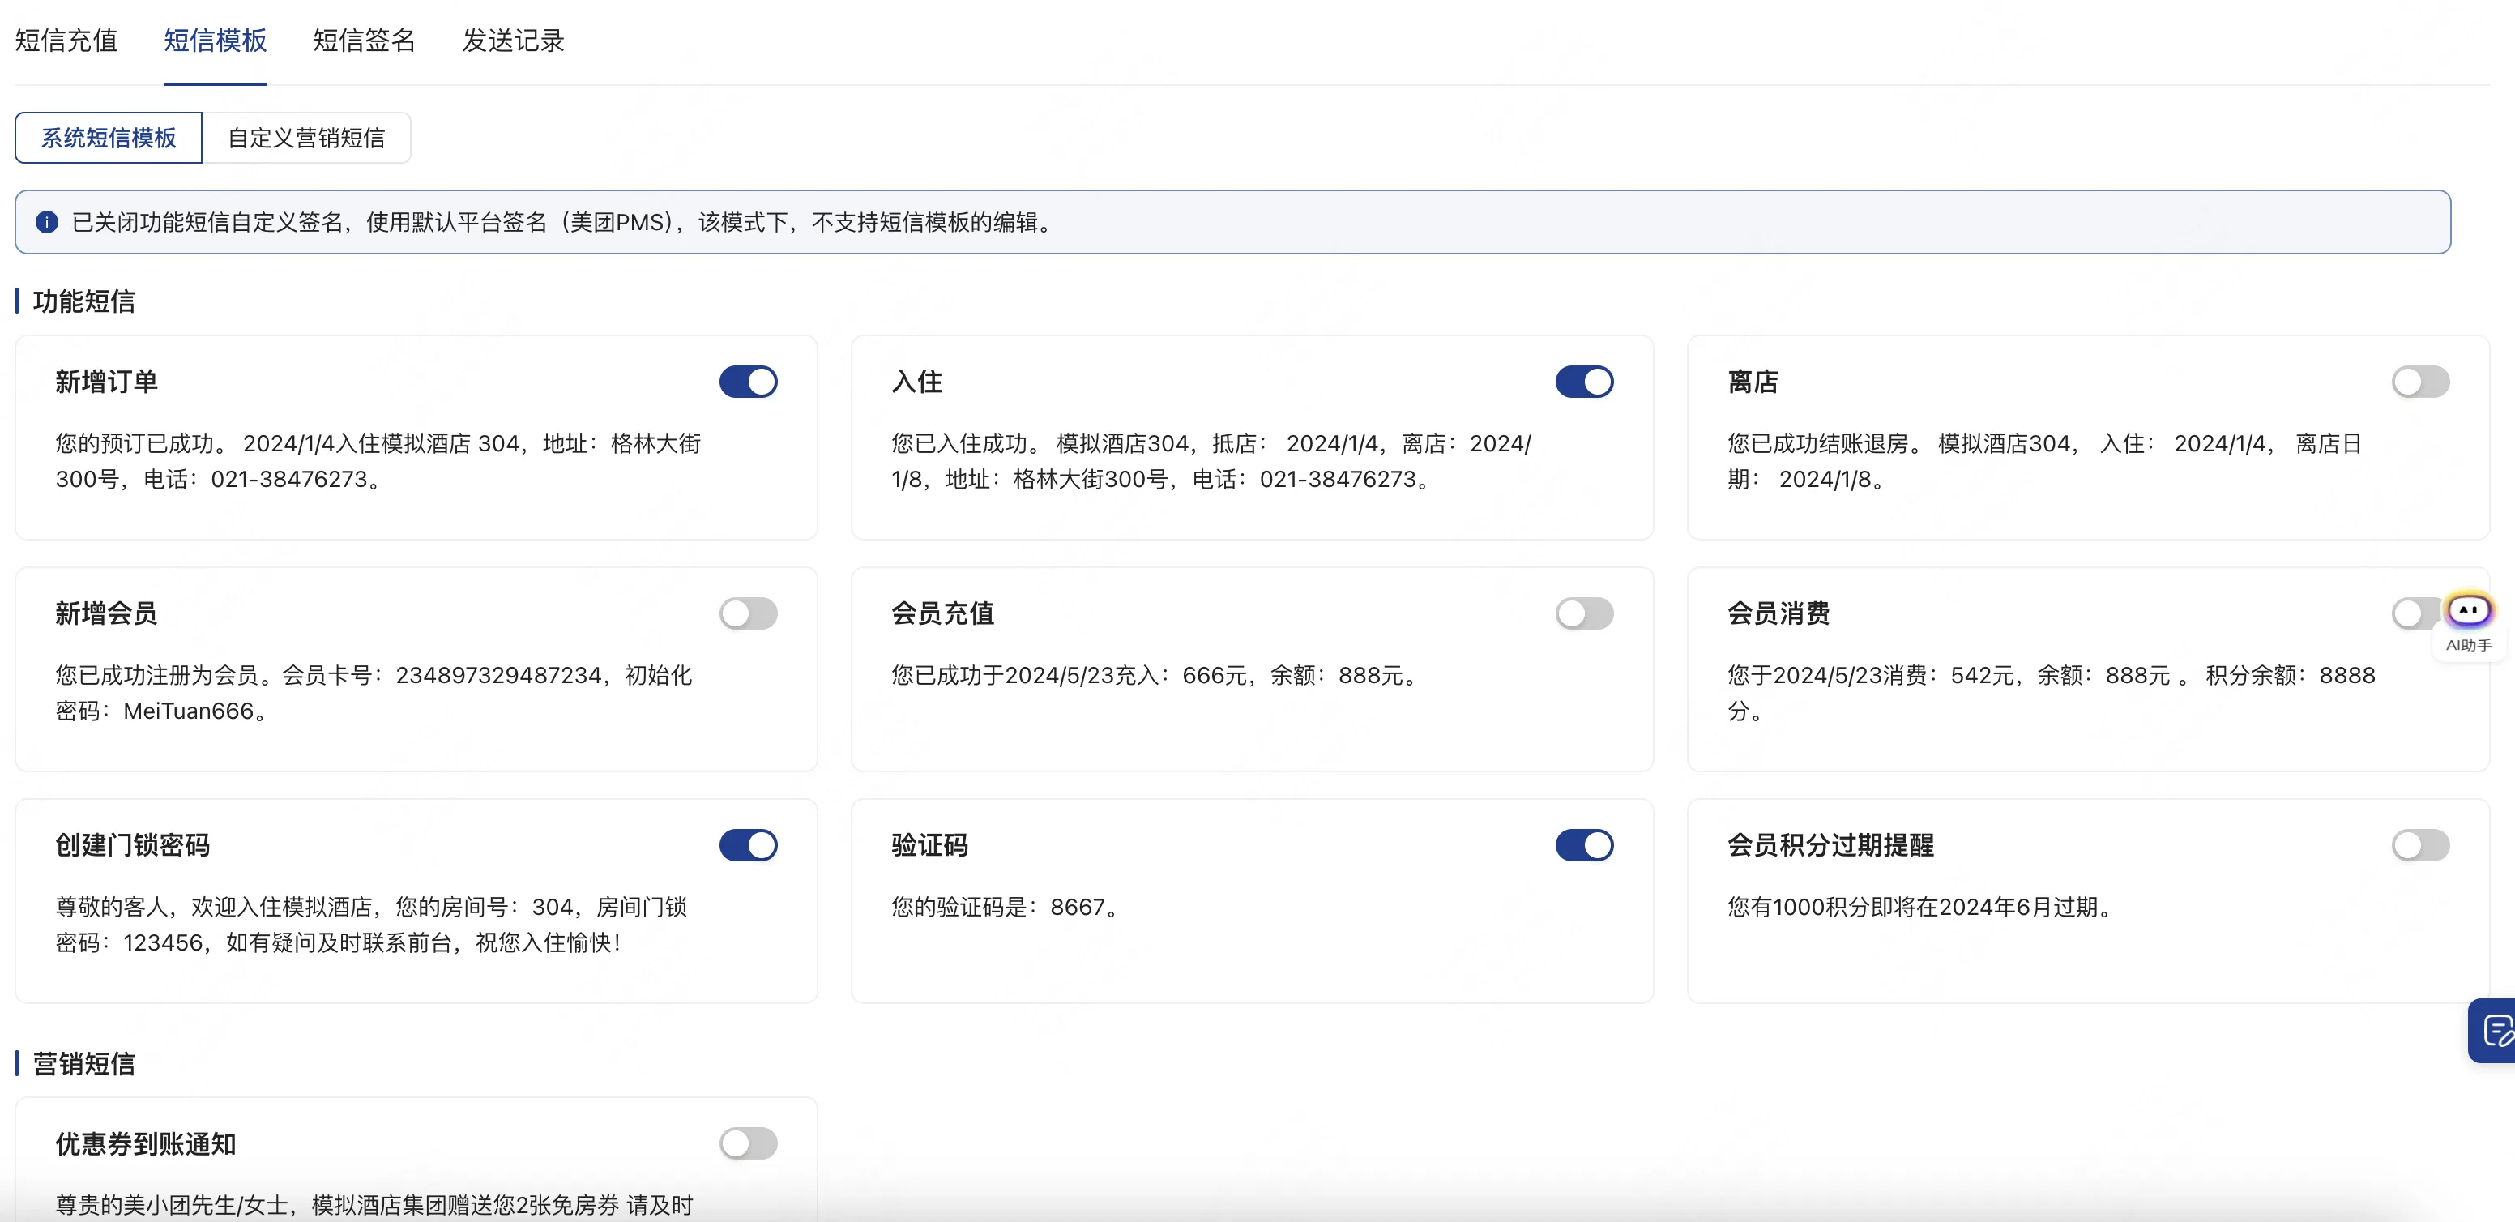Select the 短信模板 tab
2515x1222 pixels.
click(x=215, y=41)
